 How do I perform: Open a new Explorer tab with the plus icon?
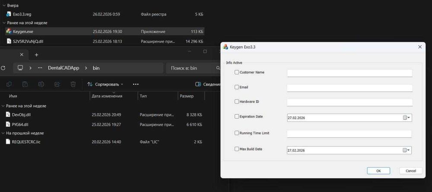tap(36, 55)
